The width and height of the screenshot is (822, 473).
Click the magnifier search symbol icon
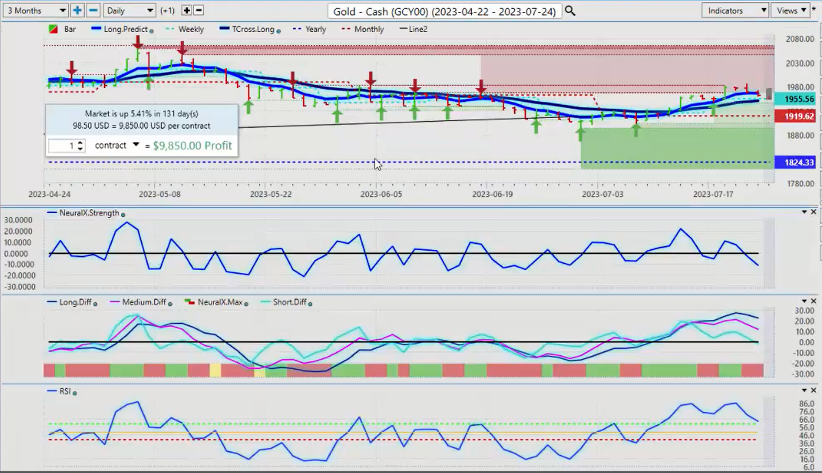pyautogui.click(x=570, y=10)
